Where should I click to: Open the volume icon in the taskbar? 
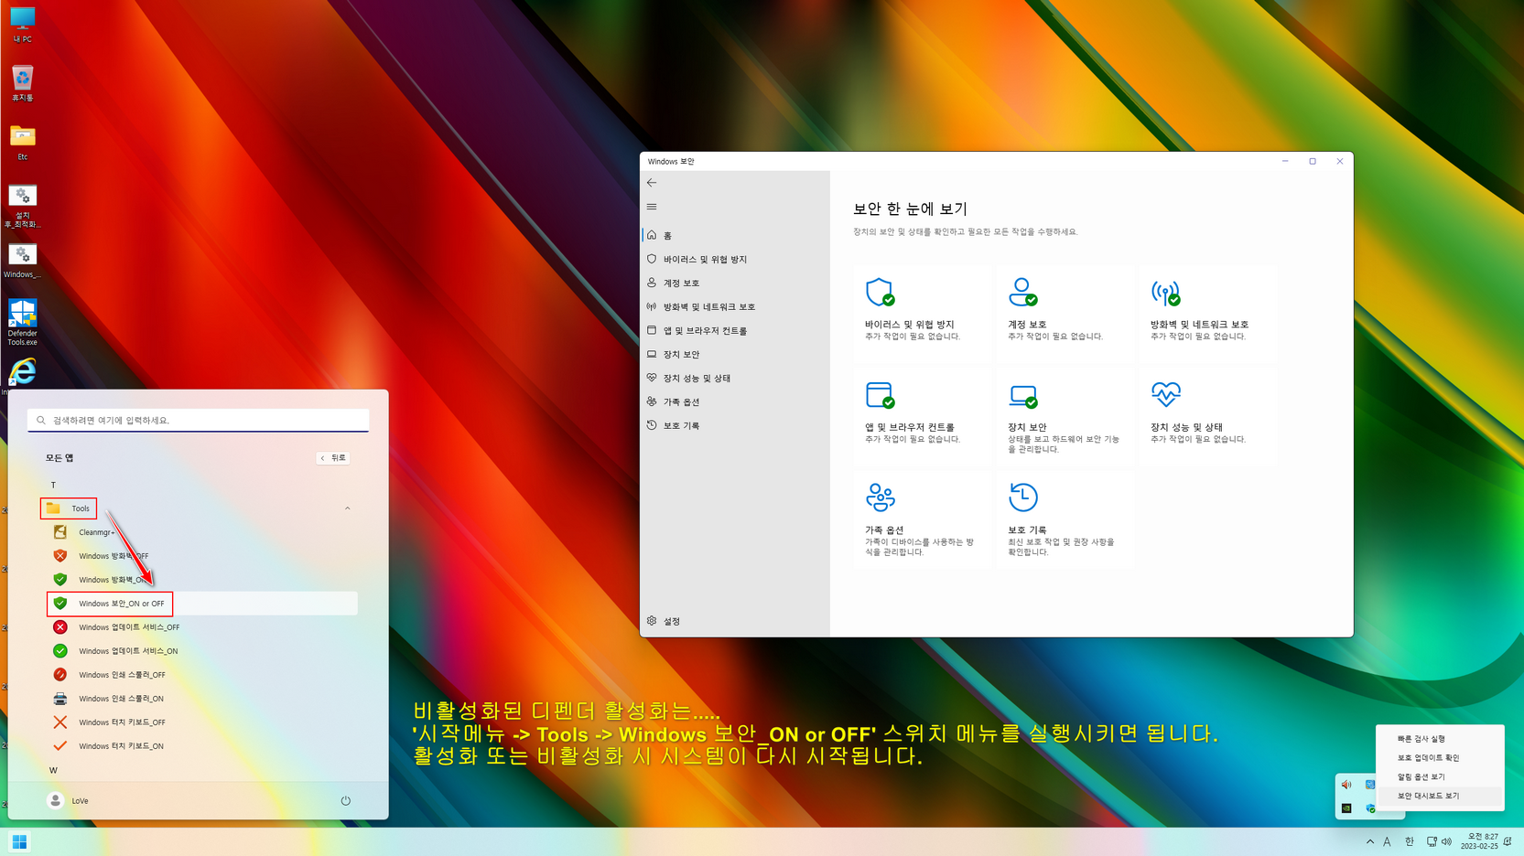tap(1446, 841)
